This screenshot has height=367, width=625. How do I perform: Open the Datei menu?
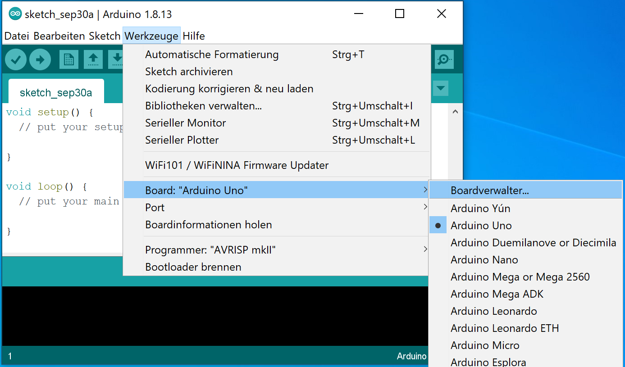[x=17, y=36]
